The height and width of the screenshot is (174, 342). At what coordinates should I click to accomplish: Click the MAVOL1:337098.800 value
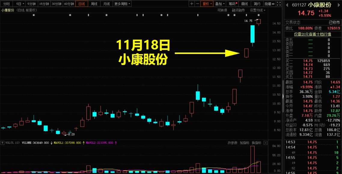click(x=67, y=143)
